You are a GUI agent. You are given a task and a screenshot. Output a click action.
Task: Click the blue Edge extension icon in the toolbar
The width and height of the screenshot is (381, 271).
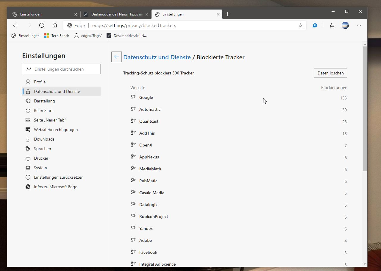(x=315, y=26)
